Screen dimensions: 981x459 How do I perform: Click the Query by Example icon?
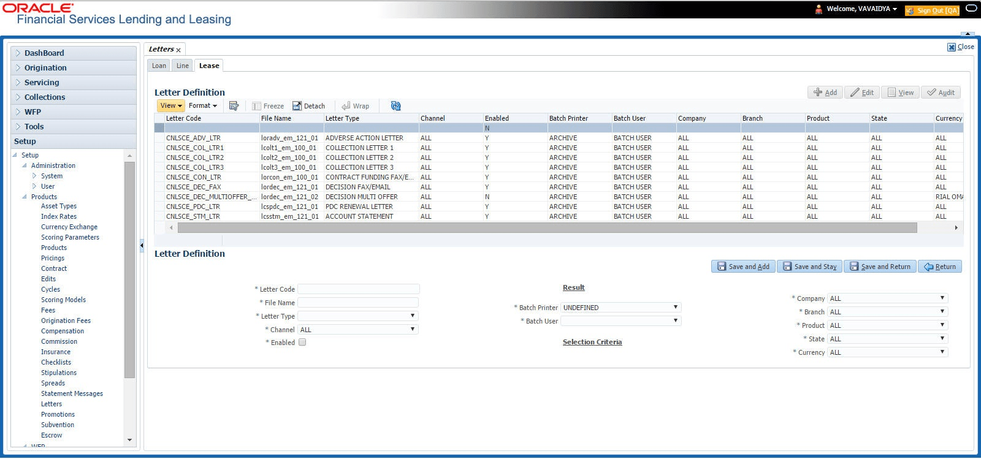click(234, 106)
